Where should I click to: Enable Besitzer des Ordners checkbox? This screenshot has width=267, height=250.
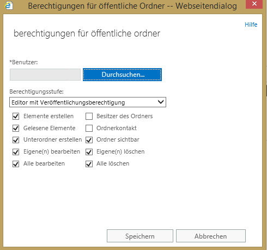click(89, 116)
